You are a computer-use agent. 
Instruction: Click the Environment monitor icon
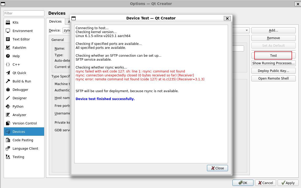pyautogui.click(x=8, y=31)
